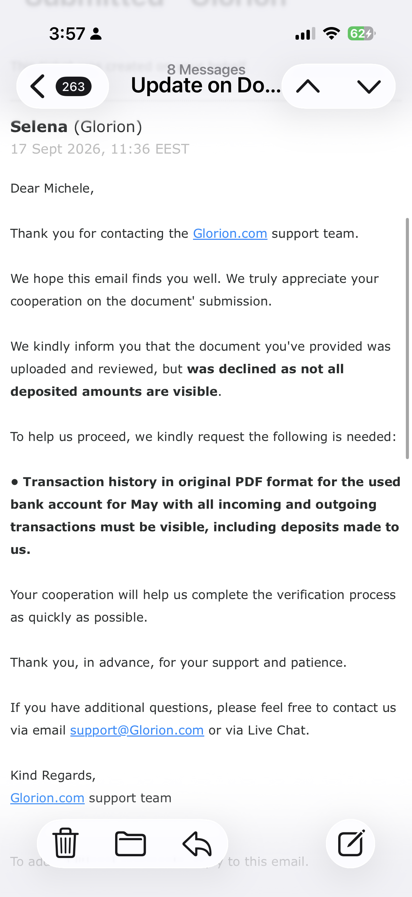
Task: Tap the cellular signal bars icon
Action: click(305, 34)
